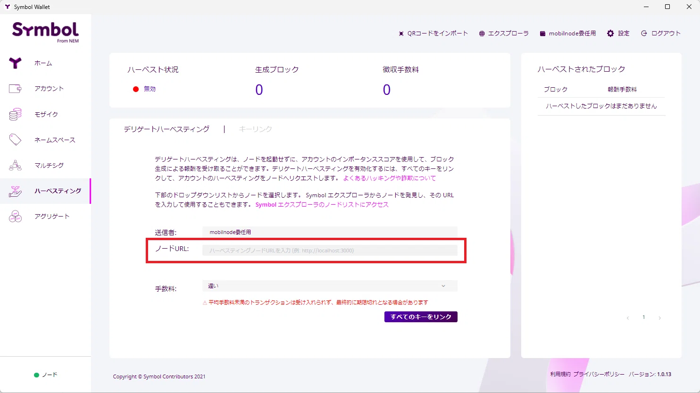Go to モザイク menu item
Screen dimensions: 700x393
[x=46, y=115]
